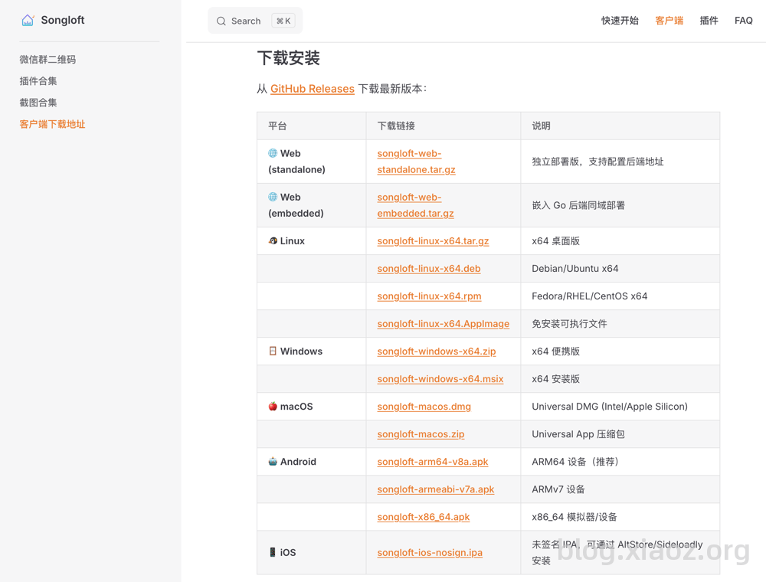Open the GitHub Releases link
Viewport: 766px width, 582px height.
click(313, 89)
